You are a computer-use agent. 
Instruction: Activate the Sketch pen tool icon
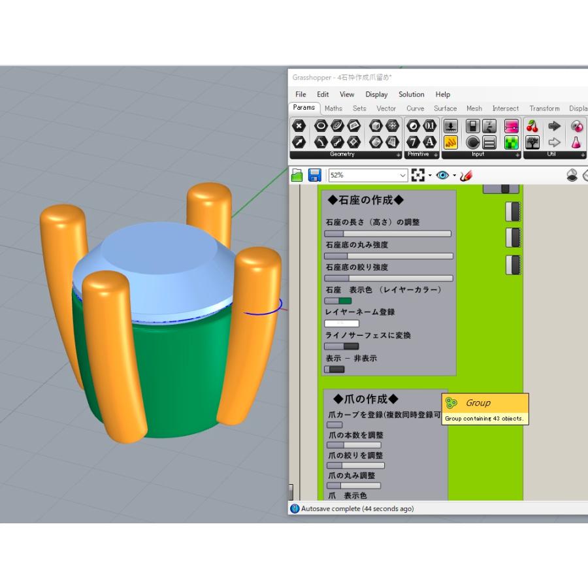point(465,175)
